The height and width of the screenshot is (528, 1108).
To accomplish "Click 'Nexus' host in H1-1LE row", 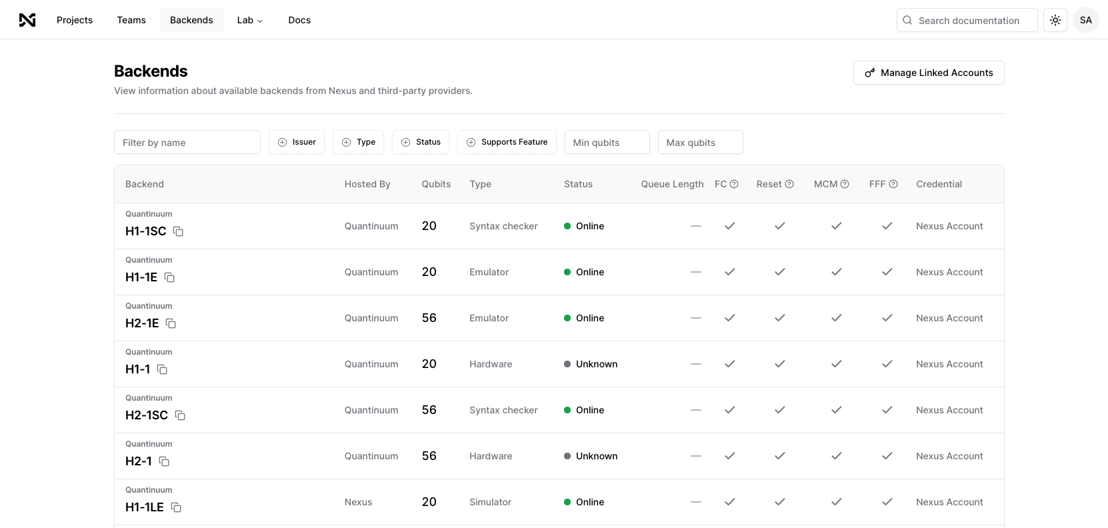I will (358, 502).
